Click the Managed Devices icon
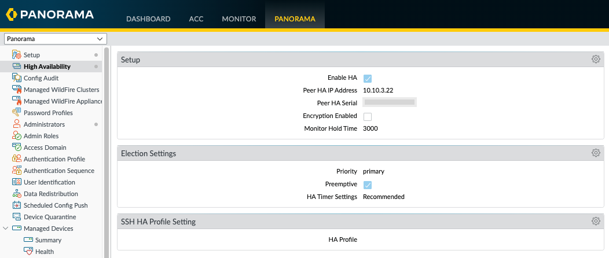Viewport: 609px width, 258px height. pyautogui.click(x=16, y=228)
